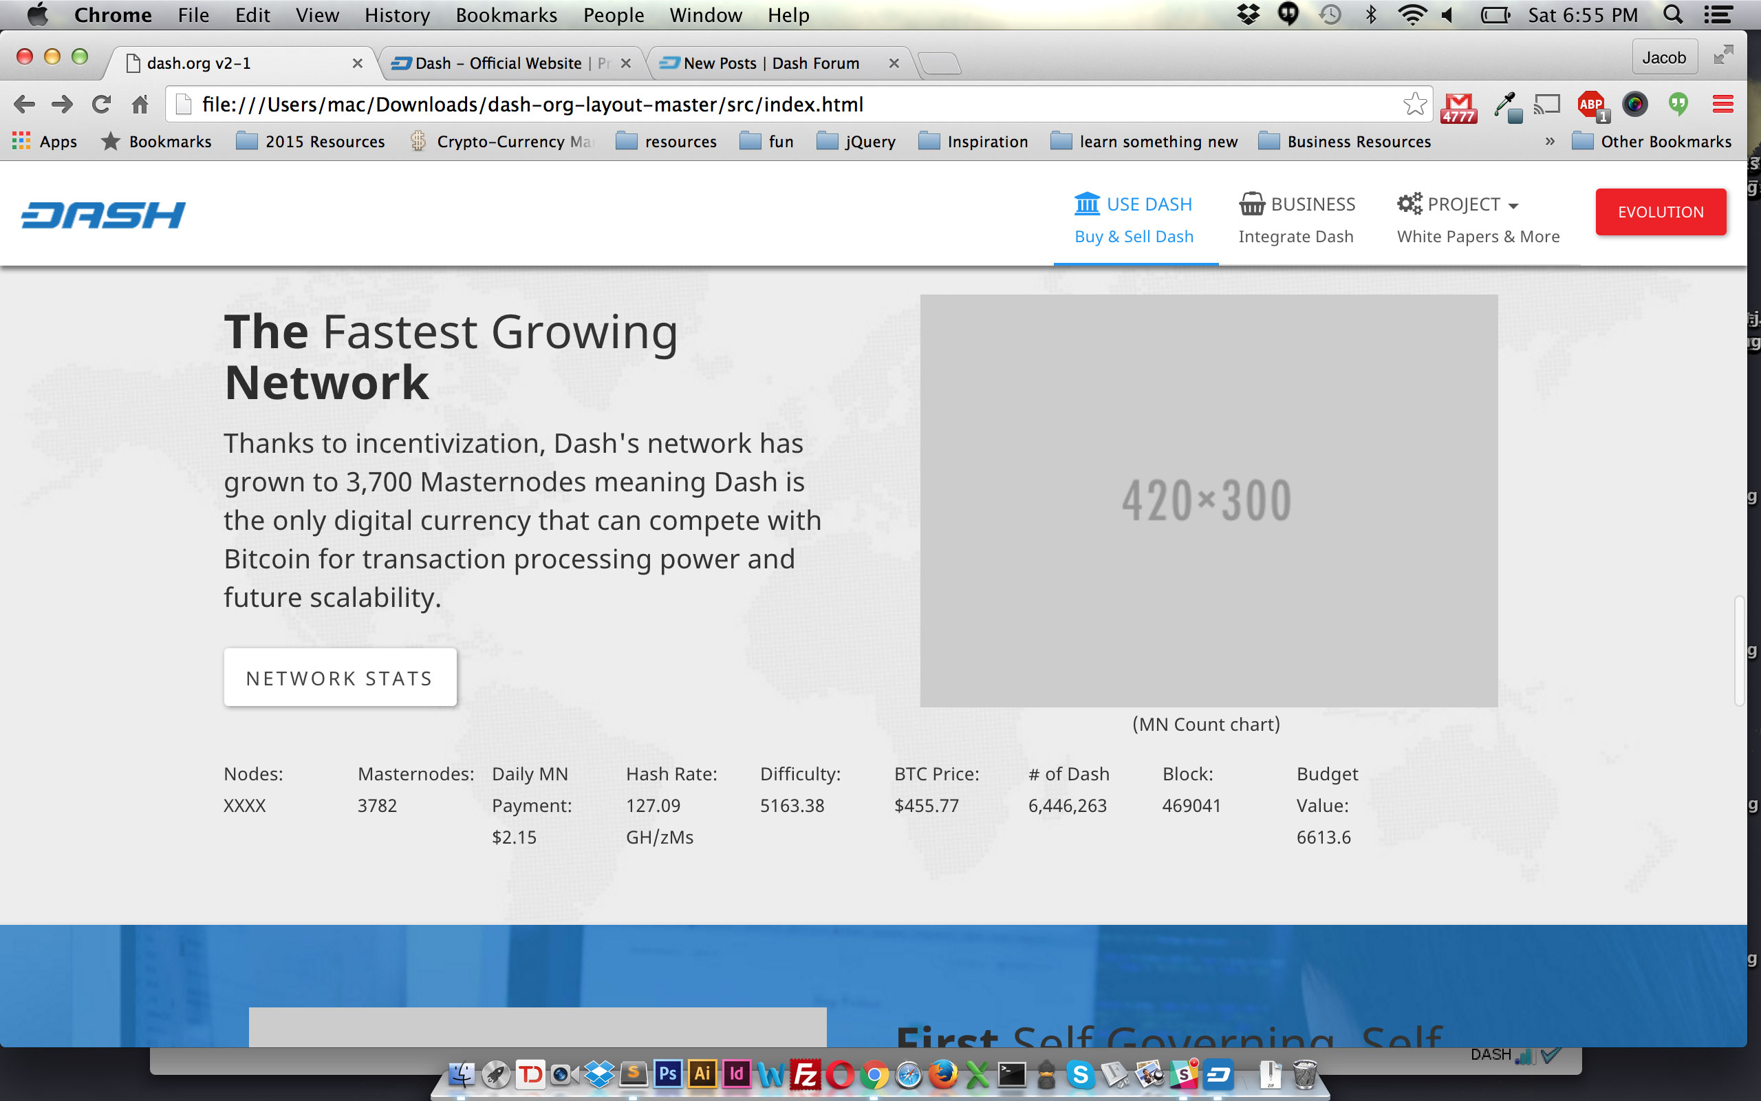Click the NETWORK STATS button

340,677
